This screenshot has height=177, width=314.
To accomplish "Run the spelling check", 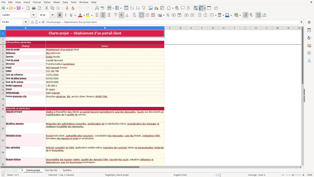I will pyautogui.click(x=103, y=8).
